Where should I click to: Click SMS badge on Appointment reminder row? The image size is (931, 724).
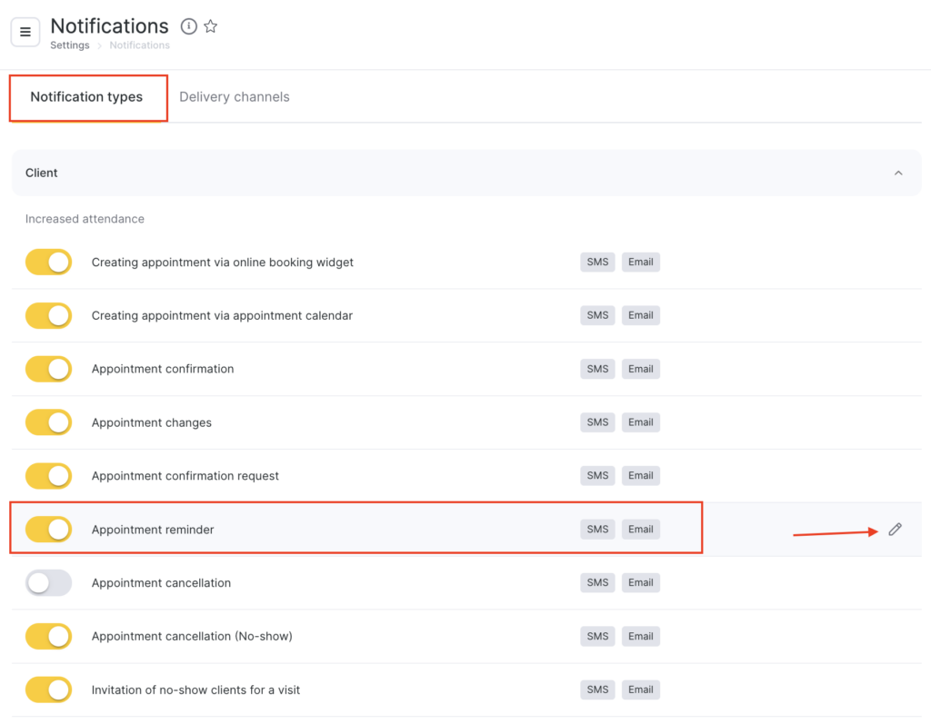coord(597,530)
